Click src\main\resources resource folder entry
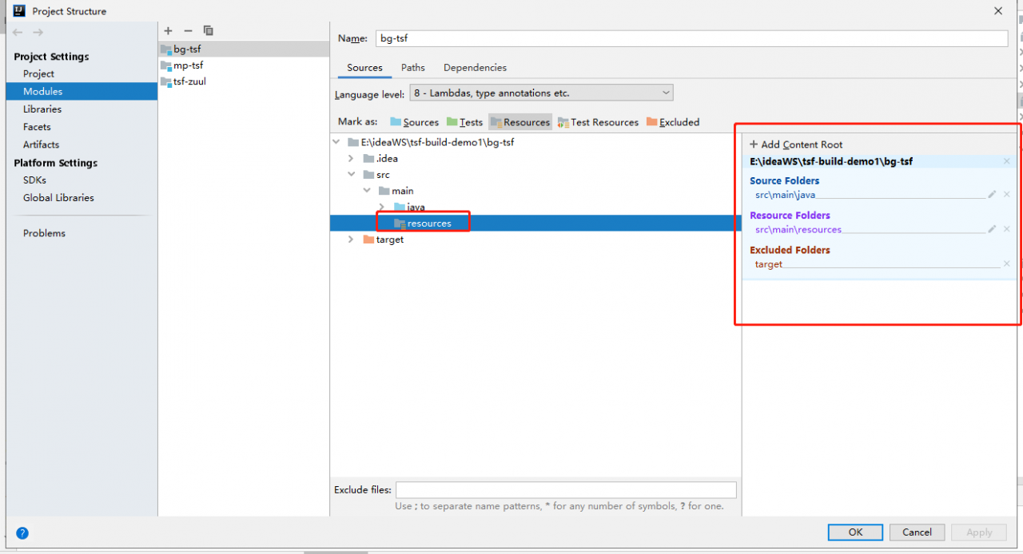This screenshot has height=554, width=1023. (x=798, y=230)
